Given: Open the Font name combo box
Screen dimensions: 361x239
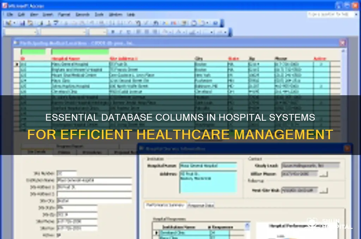Looking at the screenshot, I should [x=63, y=32].
